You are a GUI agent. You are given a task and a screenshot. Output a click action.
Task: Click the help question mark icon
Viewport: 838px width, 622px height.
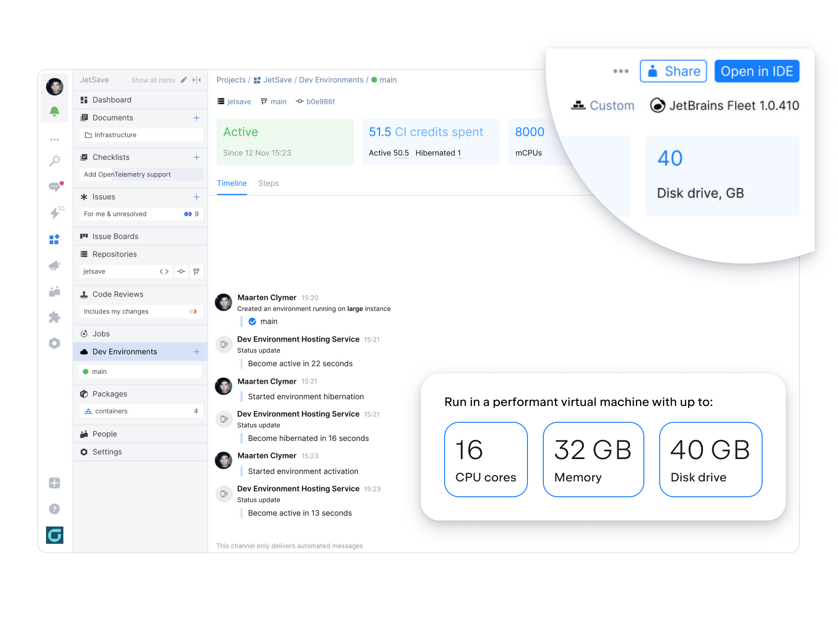pyautogui.click(x=54, y=509)
